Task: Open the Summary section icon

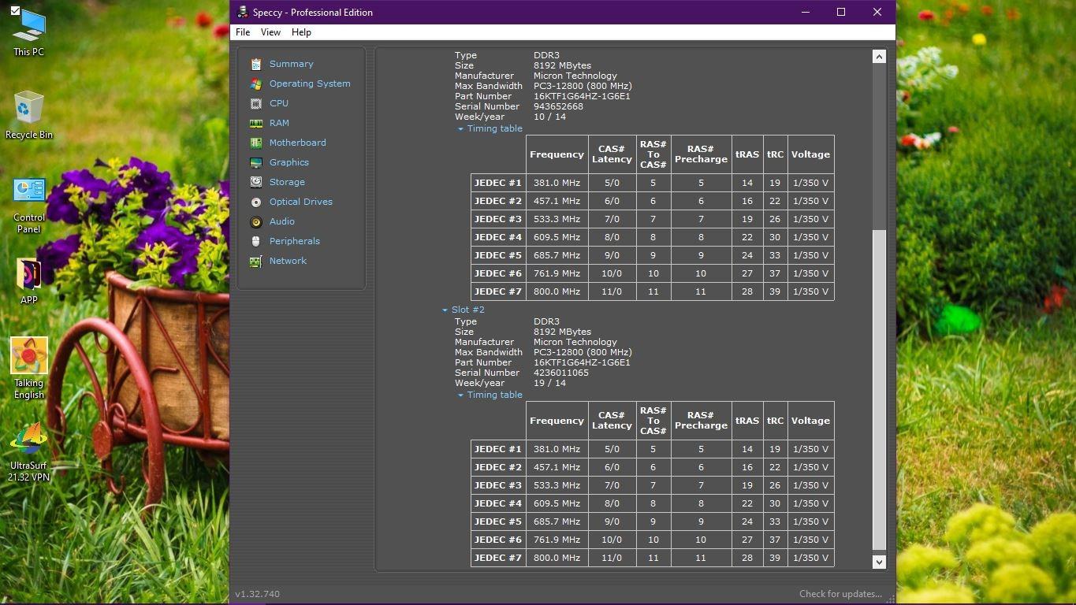Action: (x=255, y=64)
